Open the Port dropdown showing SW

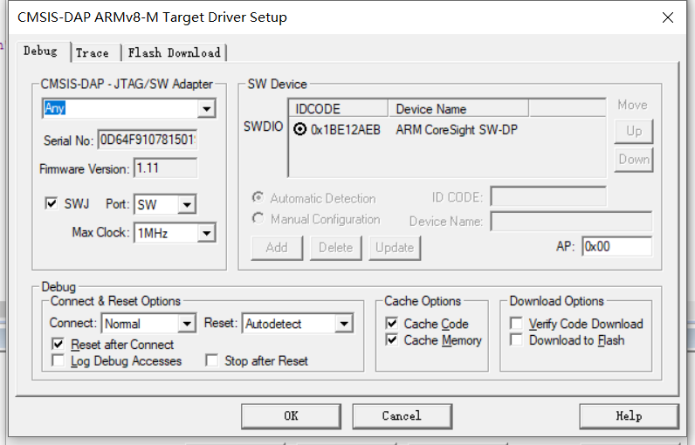click(x=187, y=204)
